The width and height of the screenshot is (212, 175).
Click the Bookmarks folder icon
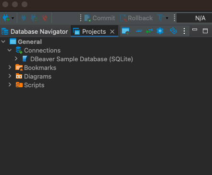point(19,67)
